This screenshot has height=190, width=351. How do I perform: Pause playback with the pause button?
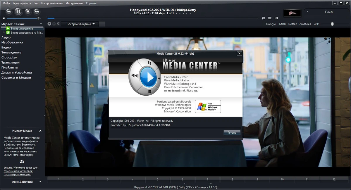18,11
